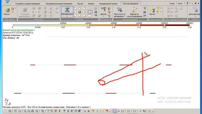Click the s200d5 yellow scale color bar
The width and height of the screenshot is (202, 114).
(x=76, y=25)
